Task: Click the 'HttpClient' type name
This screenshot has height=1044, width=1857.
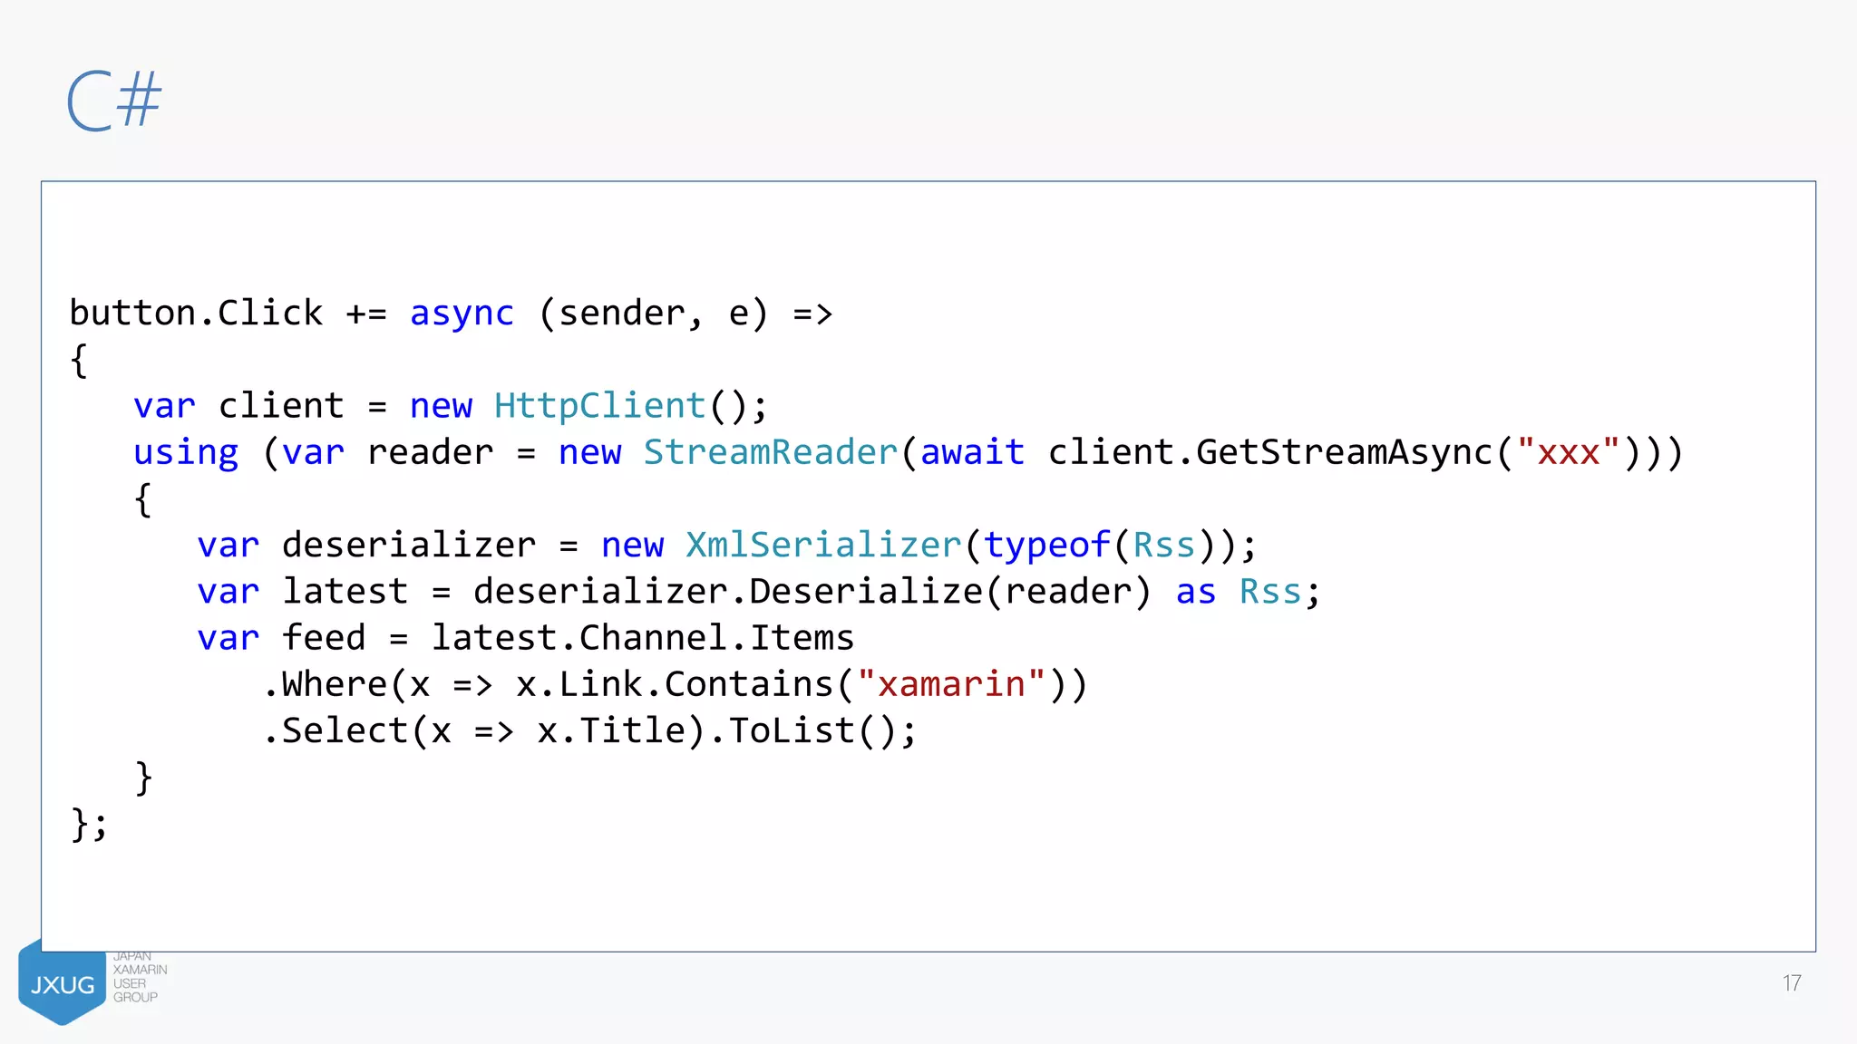Action: 600,405
